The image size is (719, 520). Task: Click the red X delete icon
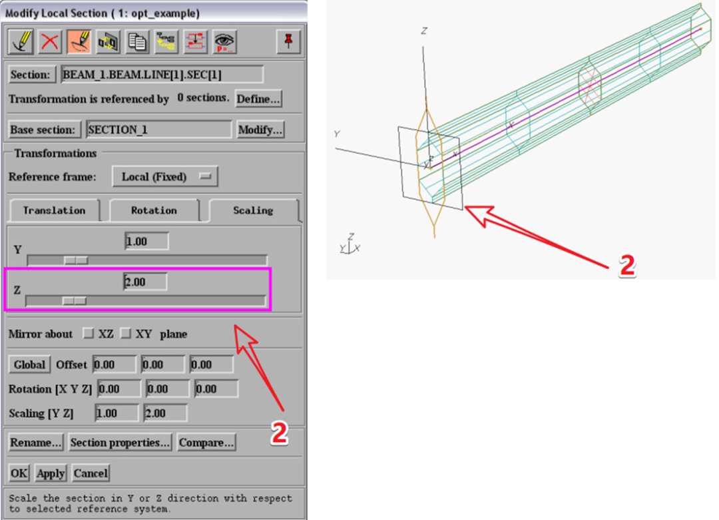tap(49, 42)
